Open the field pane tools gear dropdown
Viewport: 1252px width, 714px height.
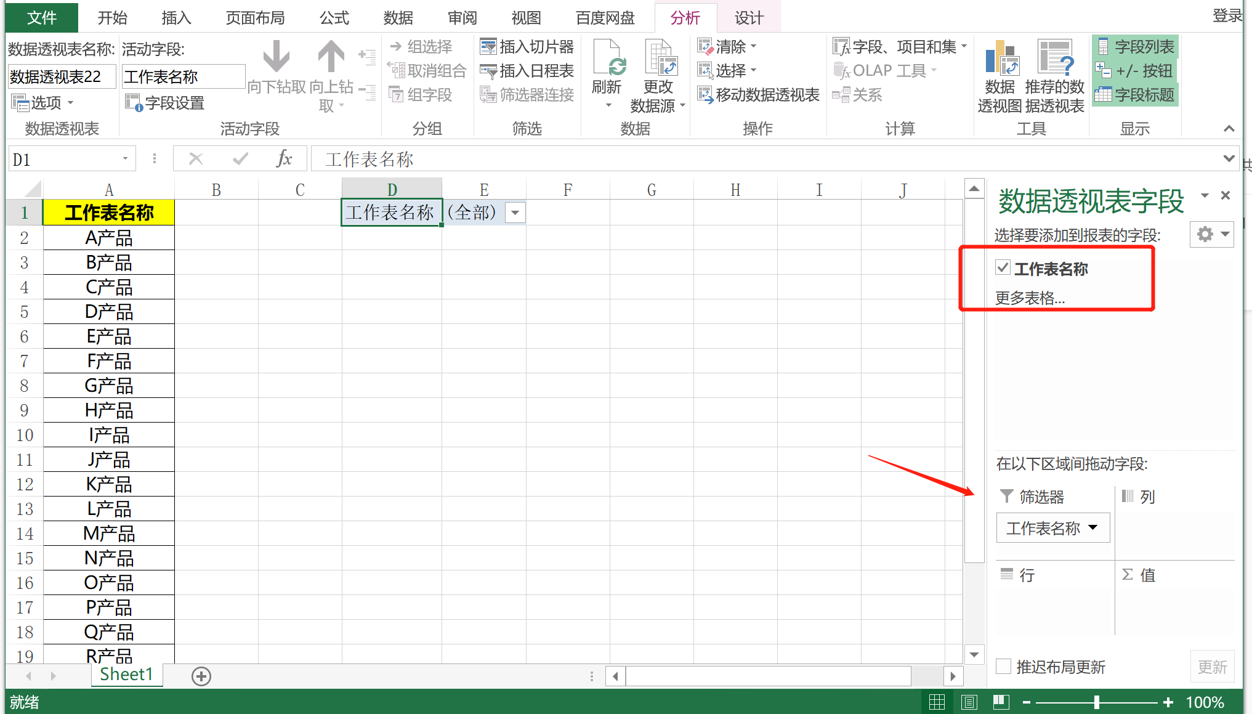click(x=1212, y=234)
